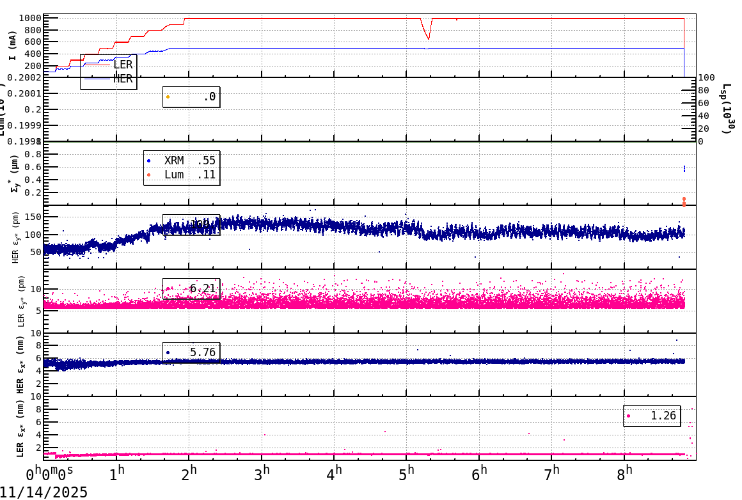Click the Lsp(10^30) right axis title

(x=729, y=109)
